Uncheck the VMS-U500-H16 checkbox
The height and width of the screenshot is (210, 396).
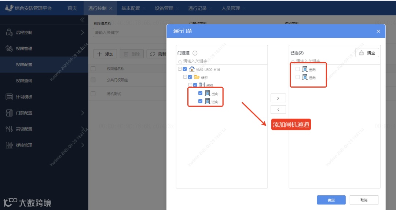coord(185,69)
